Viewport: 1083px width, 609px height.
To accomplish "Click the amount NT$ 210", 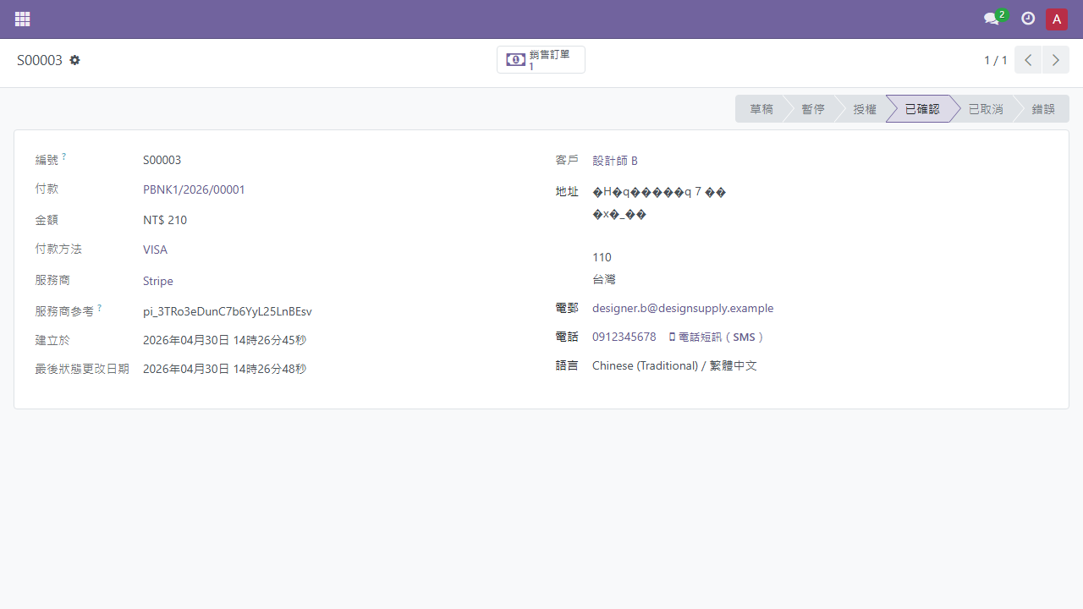I will click(x=165, y=220).
